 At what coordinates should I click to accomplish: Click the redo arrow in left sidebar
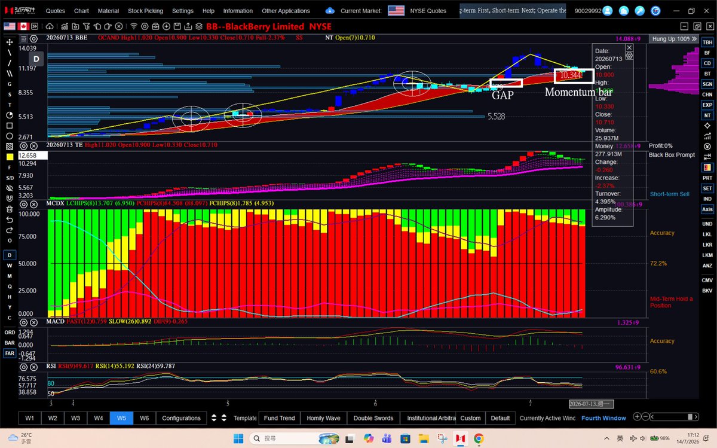10,230
